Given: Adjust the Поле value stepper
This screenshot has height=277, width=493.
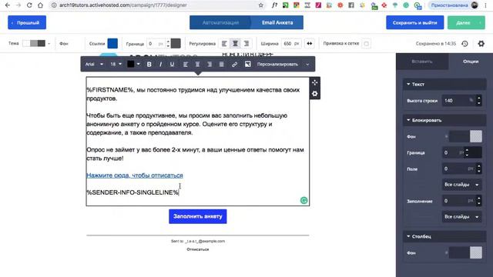Looking at the screenshot, I should [478, 169].
